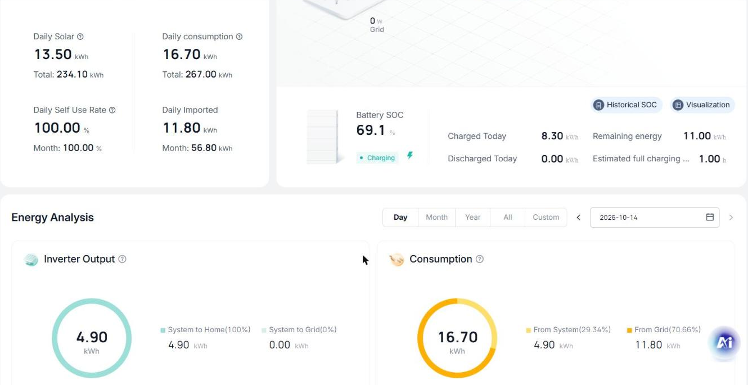This screenshot has height=385, width=748.
Task: Toggle From System(29.34%) legend item
Action: pos(568,330)
